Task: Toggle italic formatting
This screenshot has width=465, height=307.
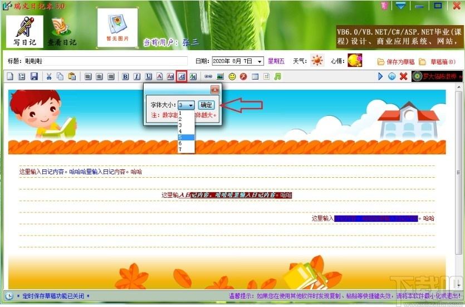Action: [x=136, y=76]
